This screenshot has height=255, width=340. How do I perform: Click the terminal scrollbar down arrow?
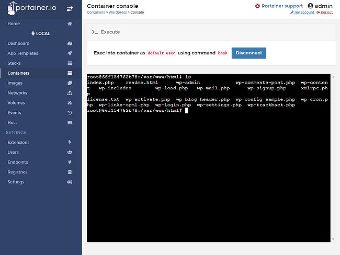click(333, 239)
